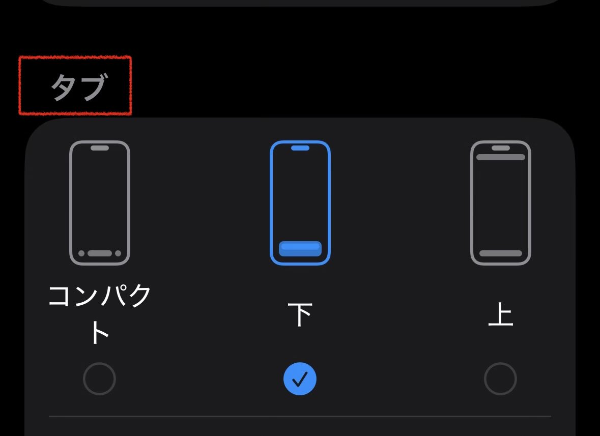Click right dot in コンパクト phone icon
The height and width of the screenshot is (436, 600).
tap(118, 253)
